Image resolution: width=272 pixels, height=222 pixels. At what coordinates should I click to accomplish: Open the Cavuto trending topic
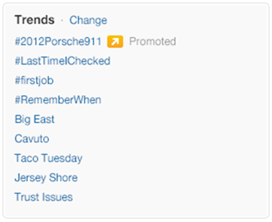[32, 139]
